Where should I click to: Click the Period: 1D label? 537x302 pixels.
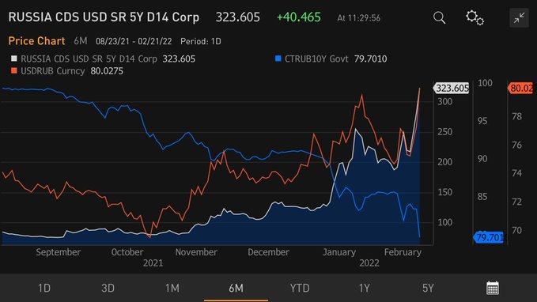(201, 41)
